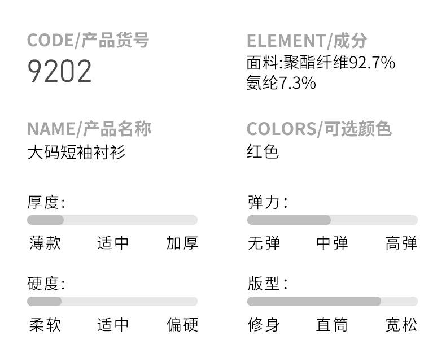
Task: Select the 高弹 elasticity label
Action: 401,243
